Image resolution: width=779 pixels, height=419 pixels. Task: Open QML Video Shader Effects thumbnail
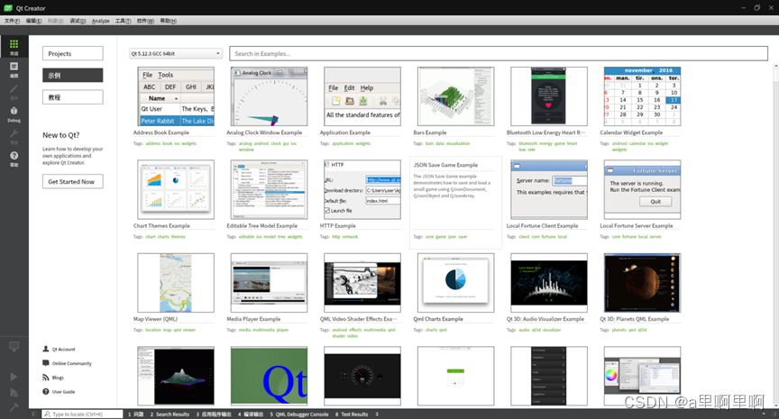click(x=362, y=282)
